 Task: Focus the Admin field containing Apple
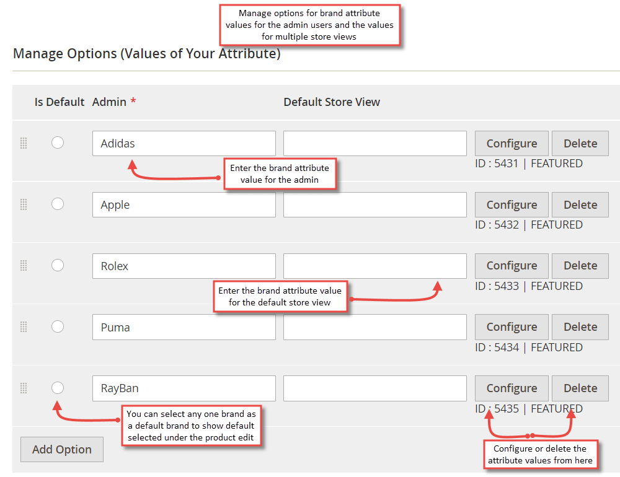click(x=184, y=204)
